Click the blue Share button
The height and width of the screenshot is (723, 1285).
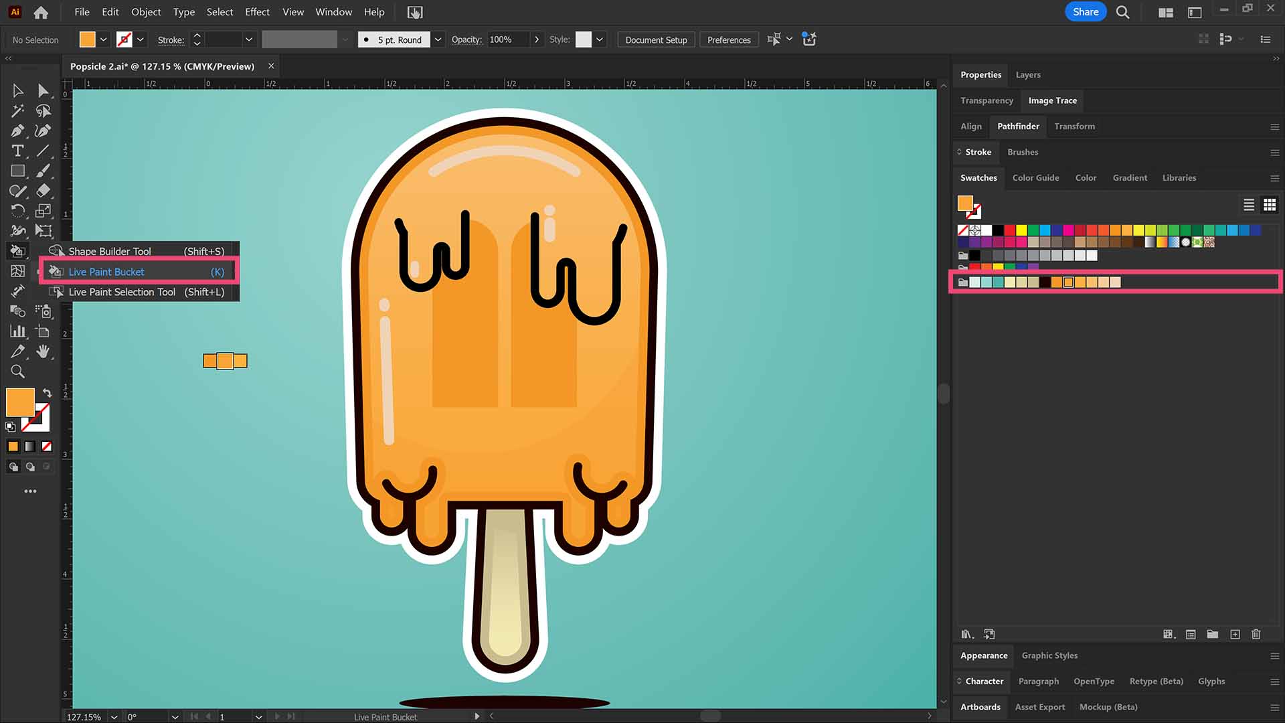tap(1086, 12)
